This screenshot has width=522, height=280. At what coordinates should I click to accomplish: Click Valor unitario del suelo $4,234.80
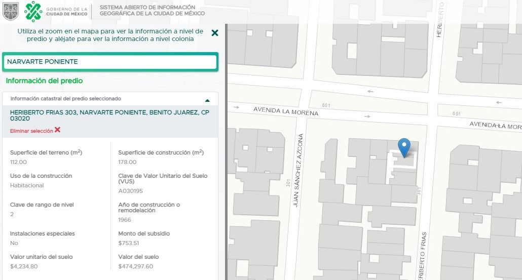click(24, 266)
